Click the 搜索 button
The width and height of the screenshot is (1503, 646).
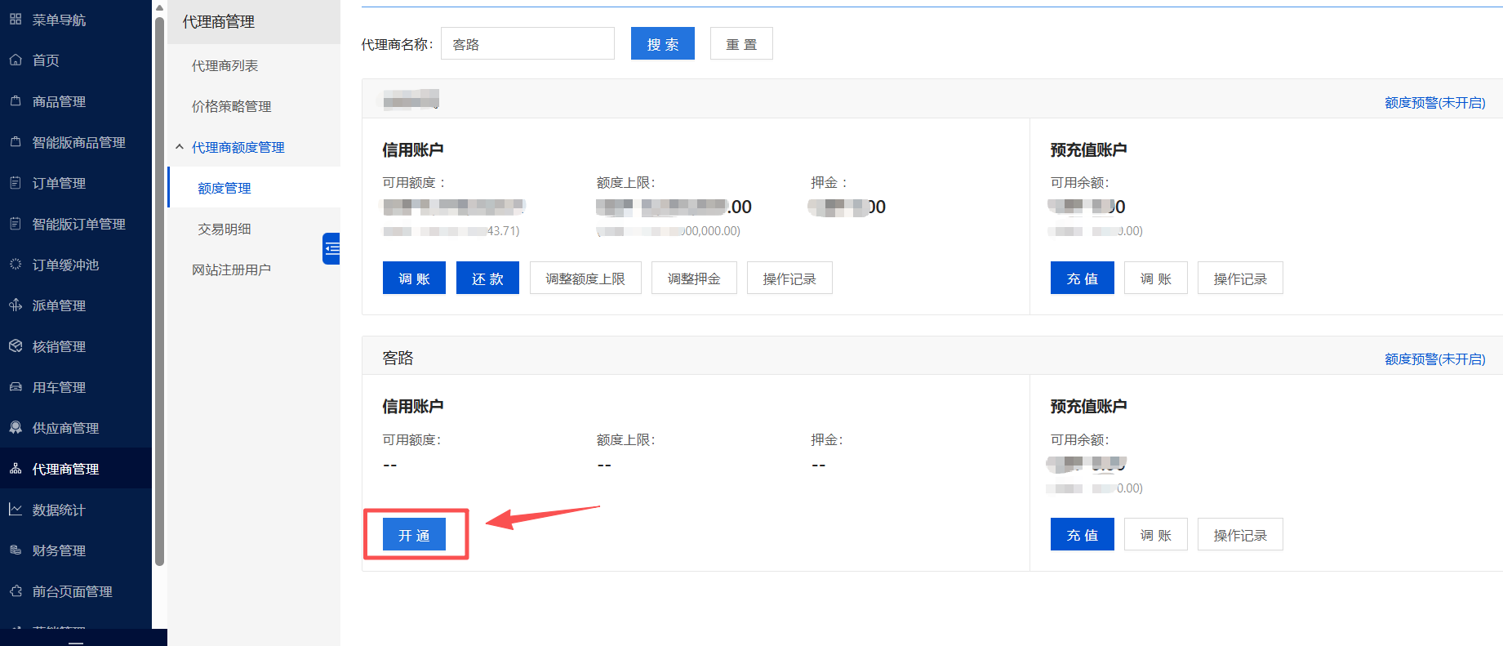click(663, 43)
